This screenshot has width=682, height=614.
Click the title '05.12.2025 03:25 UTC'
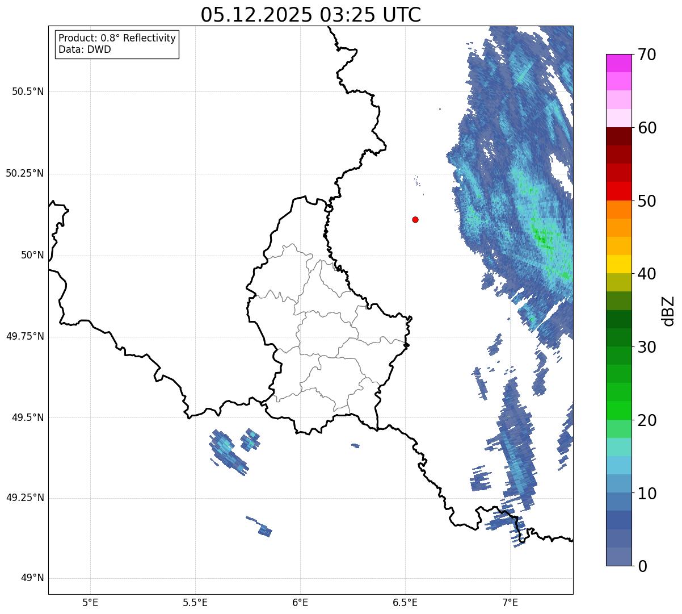[311, 15]
